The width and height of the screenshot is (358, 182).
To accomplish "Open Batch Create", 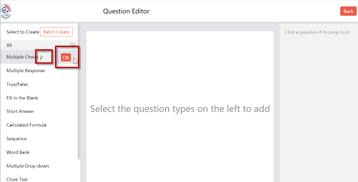I will coord(57,32).
